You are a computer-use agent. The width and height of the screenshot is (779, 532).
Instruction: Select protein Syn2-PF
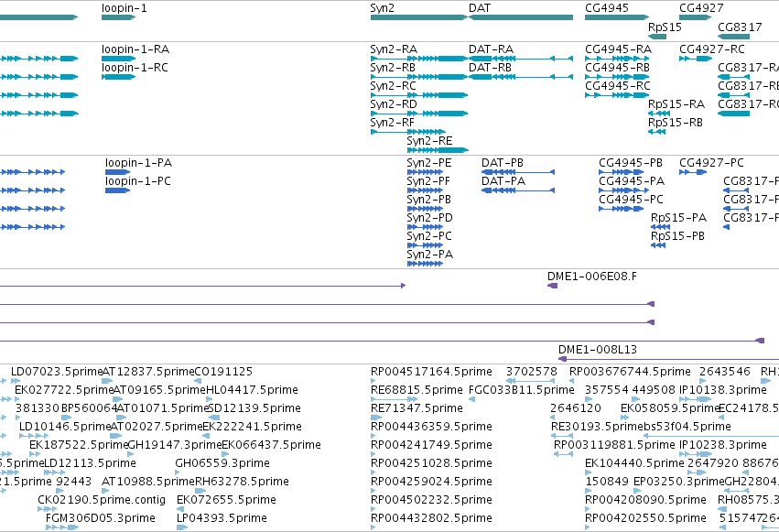pos(425,190)
